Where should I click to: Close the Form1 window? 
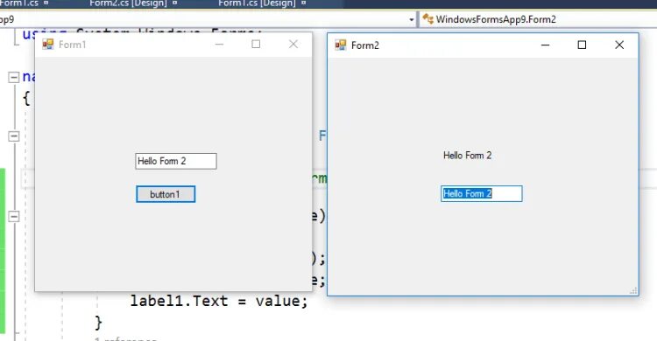[293, 44]
